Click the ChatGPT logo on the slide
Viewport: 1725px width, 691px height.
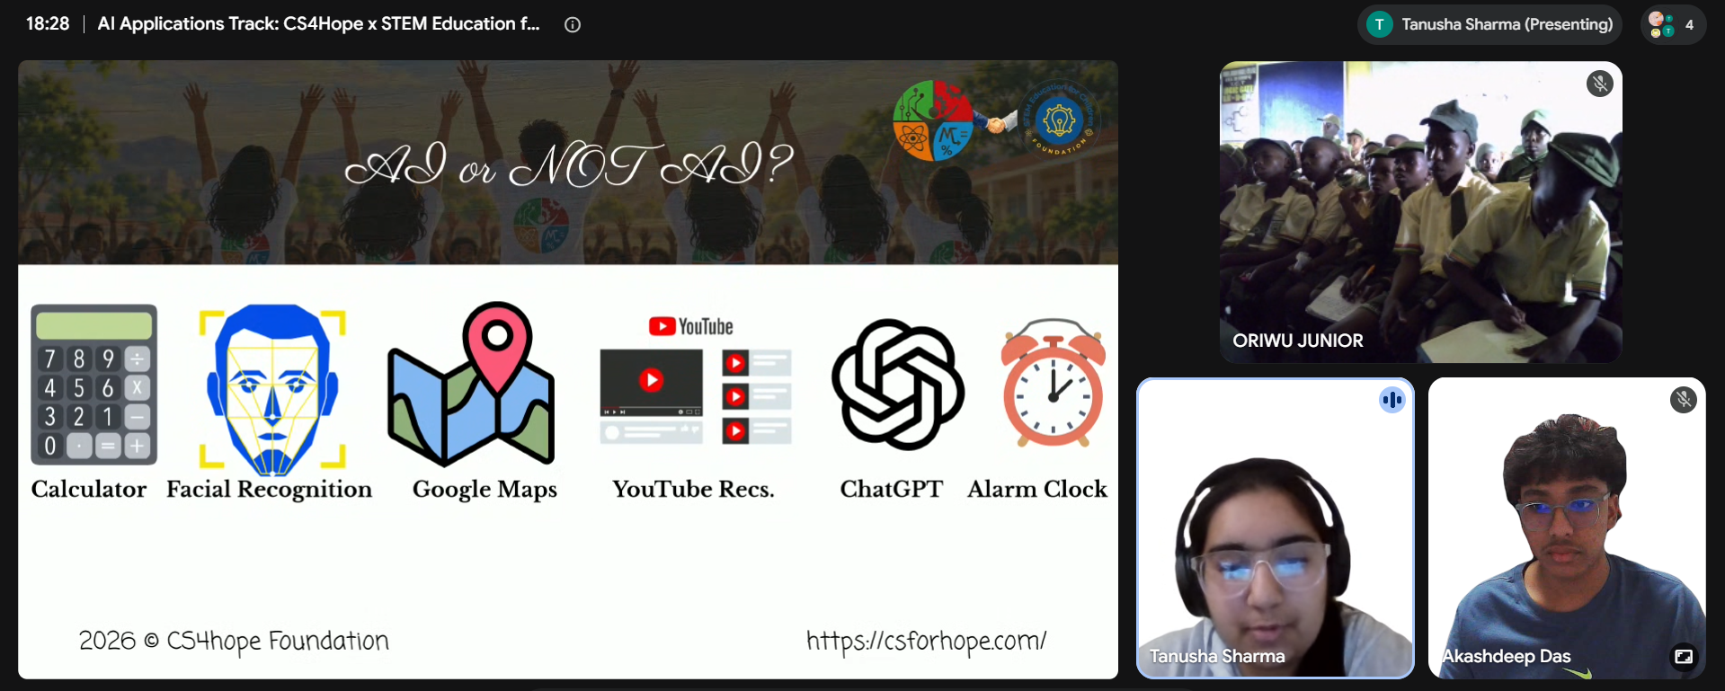pos(898,385)
